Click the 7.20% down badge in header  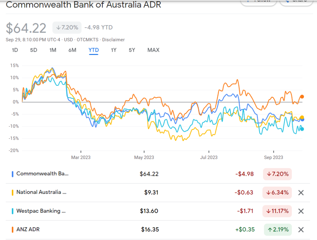(x=67, y=28)
